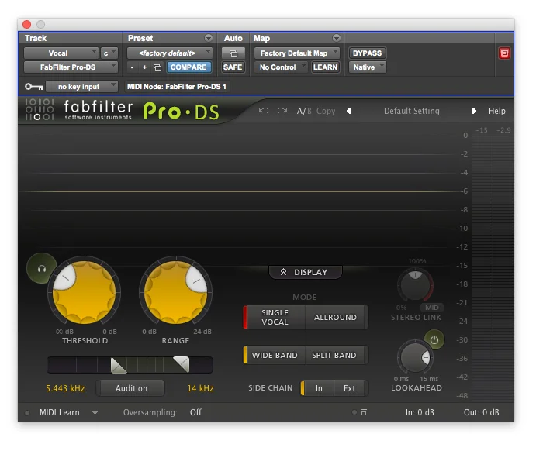This screenshot has width=536, height=451.
Task: Click the red target button in header
Action: [504, 53]
